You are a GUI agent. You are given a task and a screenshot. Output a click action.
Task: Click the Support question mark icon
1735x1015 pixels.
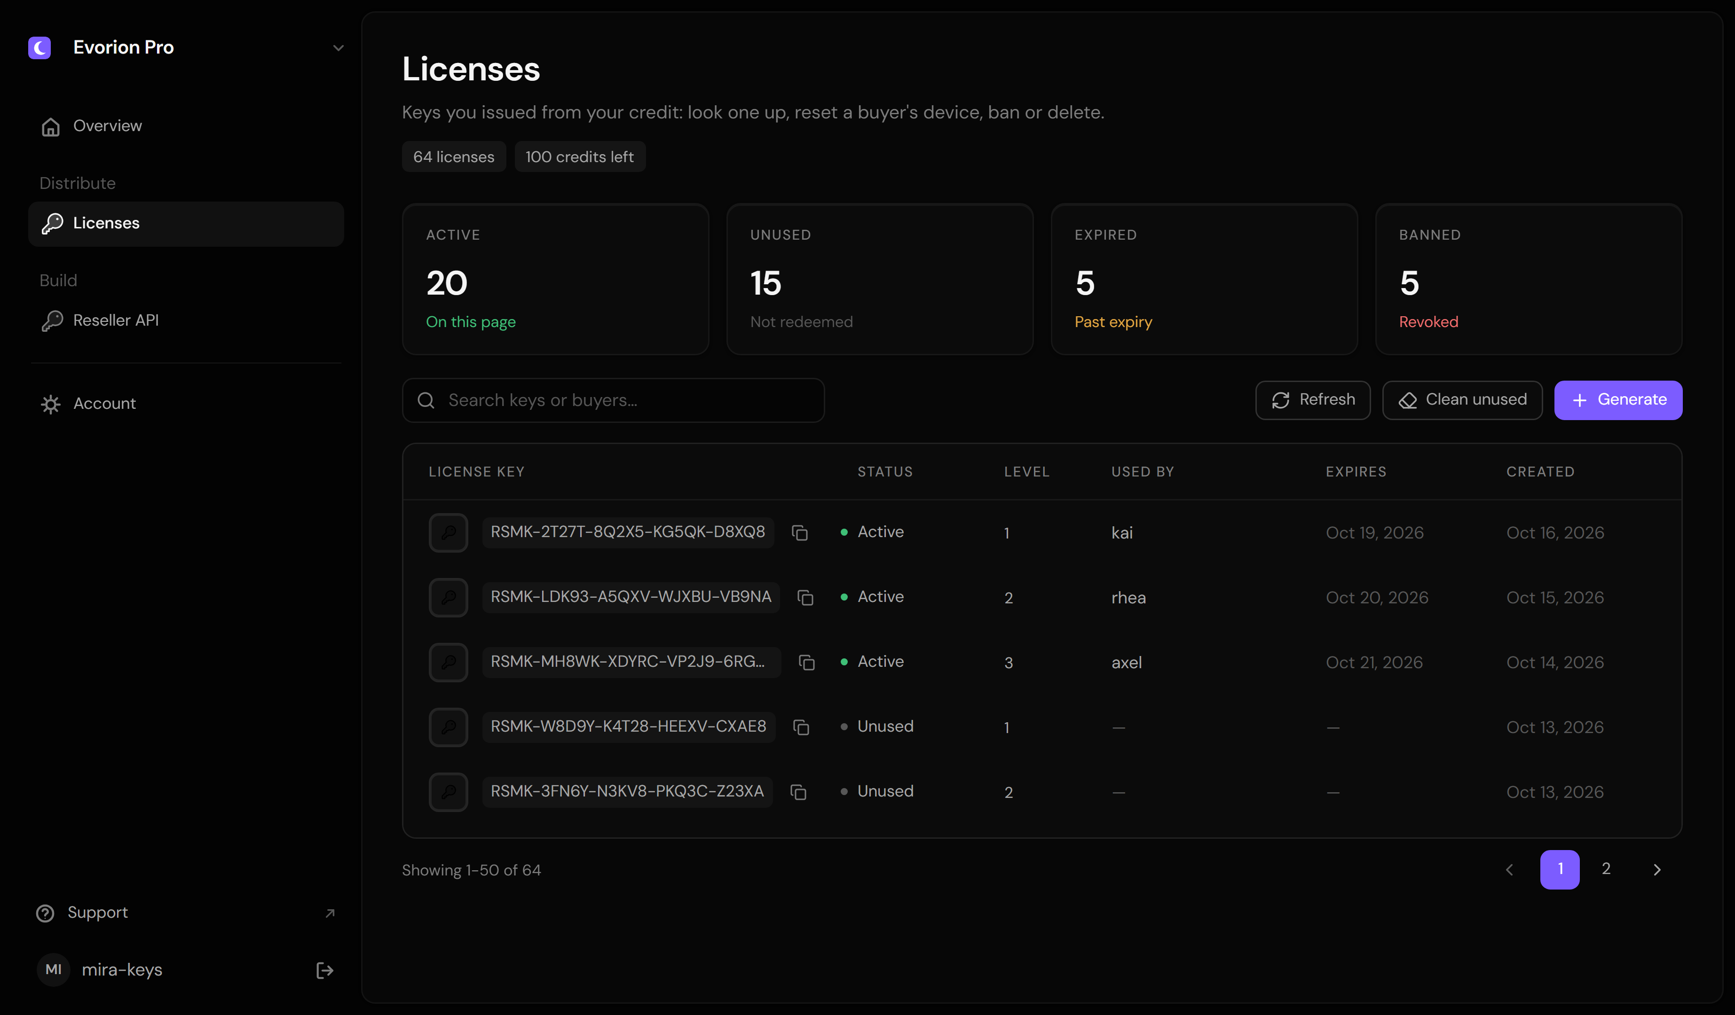click(45, 913)
